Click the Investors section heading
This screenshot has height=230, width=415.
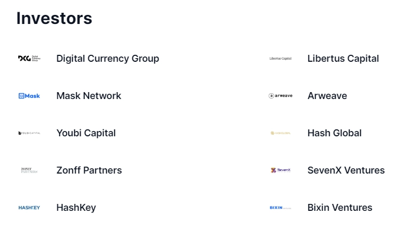[54, 18]
